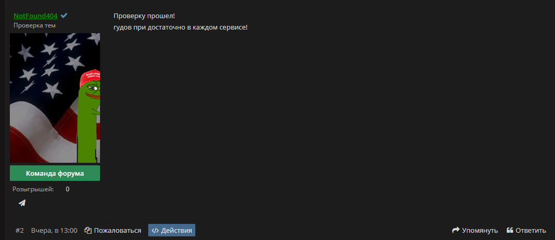This screenshot has width=555, height=240.
Task: Click the Розыгрышей count value 0
Action: 67,189
